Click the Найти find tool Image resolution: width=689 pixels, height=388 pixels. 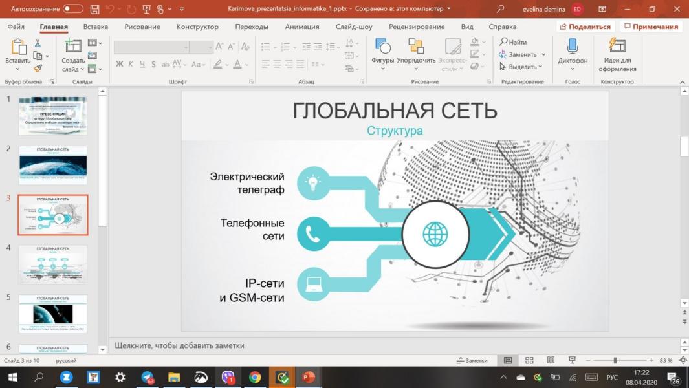[x=513, y=42]
